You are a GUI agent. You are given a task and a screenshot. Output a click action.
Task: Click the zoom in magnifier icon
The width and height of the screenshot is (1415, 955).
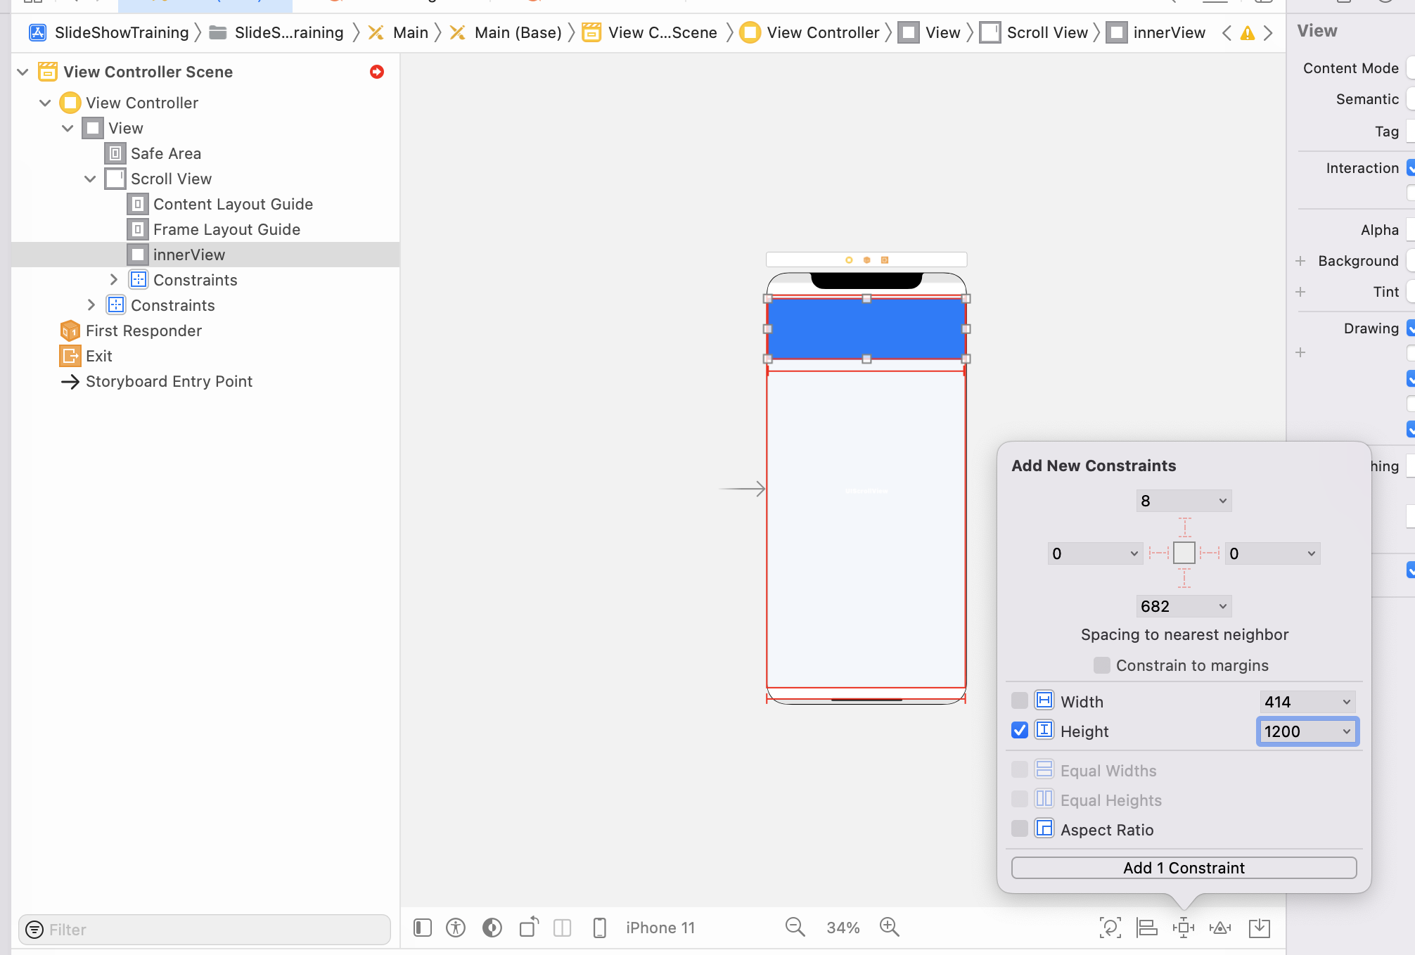click(890, 927)
